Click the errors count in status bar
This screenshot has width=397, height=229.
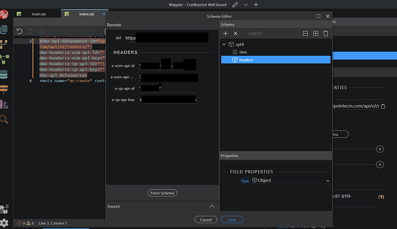click(21, 223)
